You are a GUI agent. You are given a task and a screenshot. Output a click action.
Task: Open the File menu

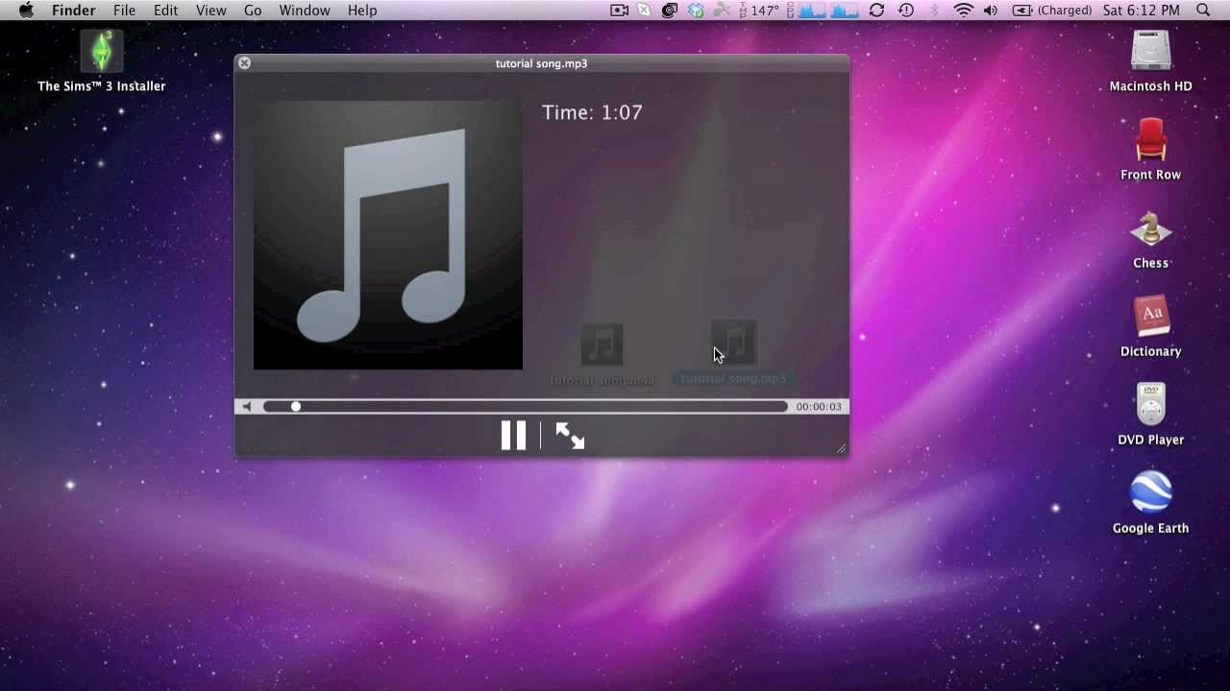coord(124,11)
